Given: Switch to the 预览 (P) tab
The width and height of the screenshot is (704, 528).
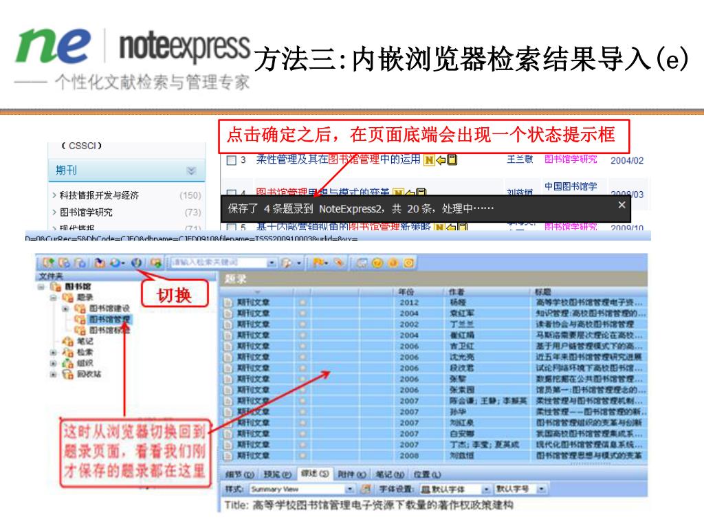Looking at the screenshot, I should pos(278,474).
